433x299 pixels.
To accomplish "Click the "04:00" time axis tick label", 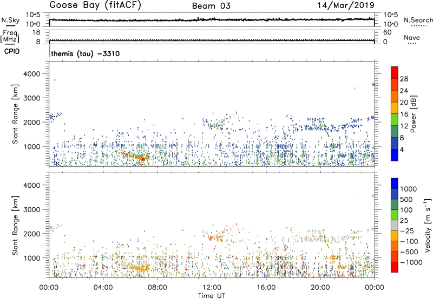I will click(103, 288).
